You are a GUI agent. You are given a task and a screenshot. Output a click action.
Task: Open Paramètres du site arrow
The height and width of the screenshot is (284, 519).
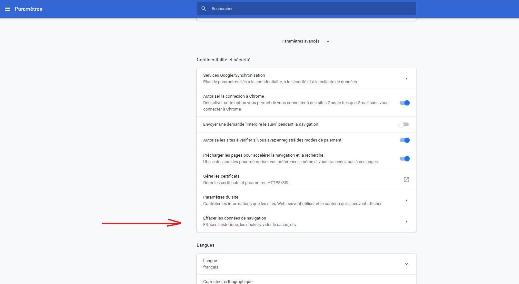click(406, 201)
